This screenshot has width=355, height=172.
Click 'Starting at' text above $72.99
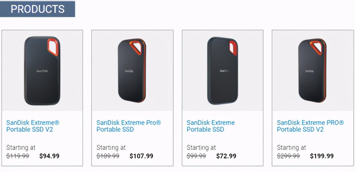tap(201, 147)
